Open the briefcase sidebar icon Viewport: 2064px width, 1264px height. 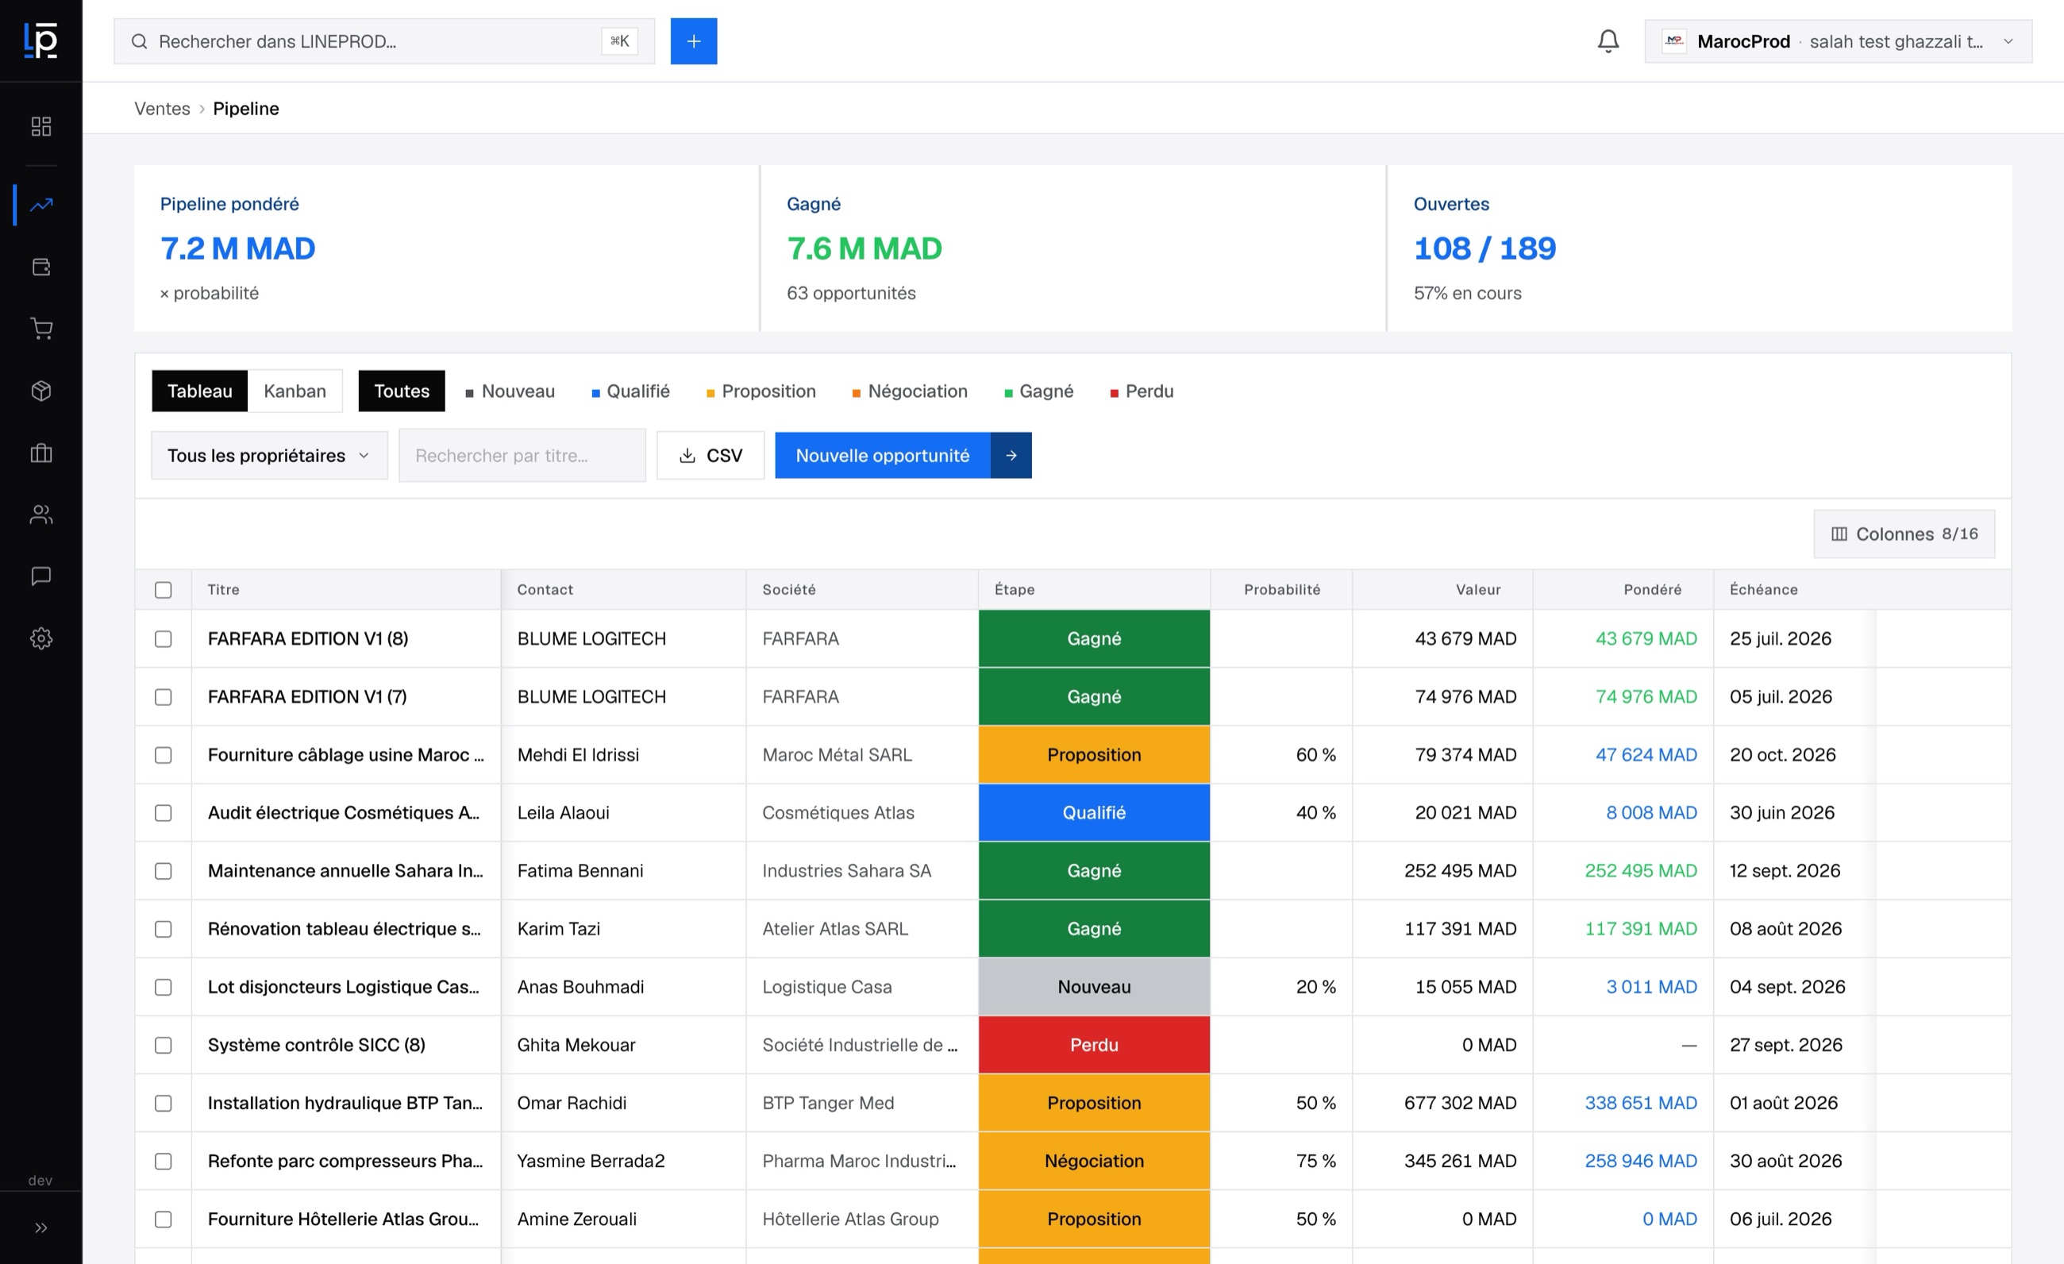(x=41, y=453)
